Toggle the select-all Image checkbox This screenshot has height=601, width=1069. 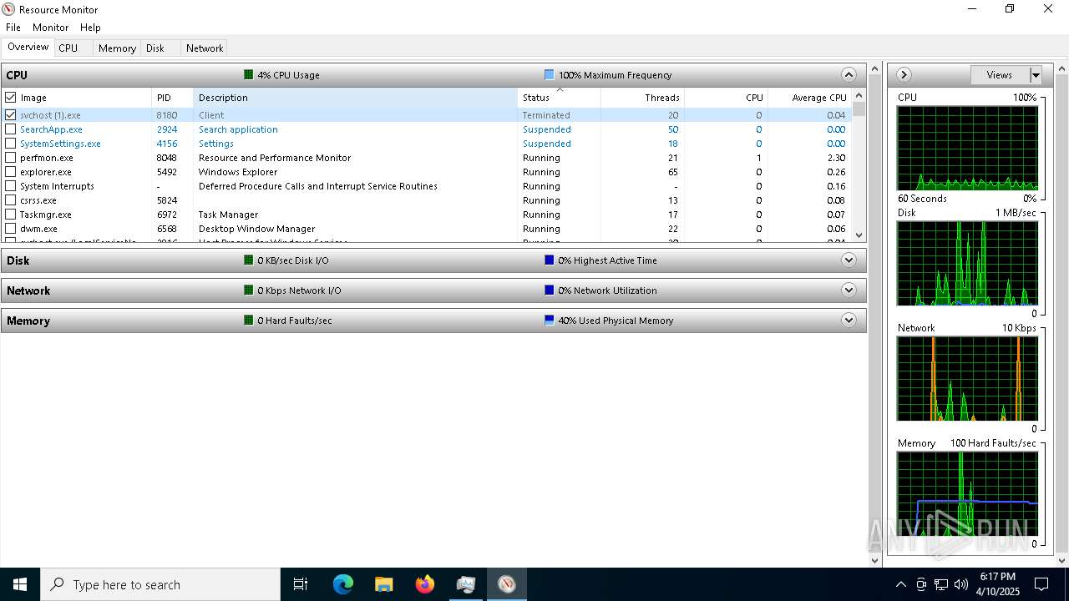pos(11,98)
